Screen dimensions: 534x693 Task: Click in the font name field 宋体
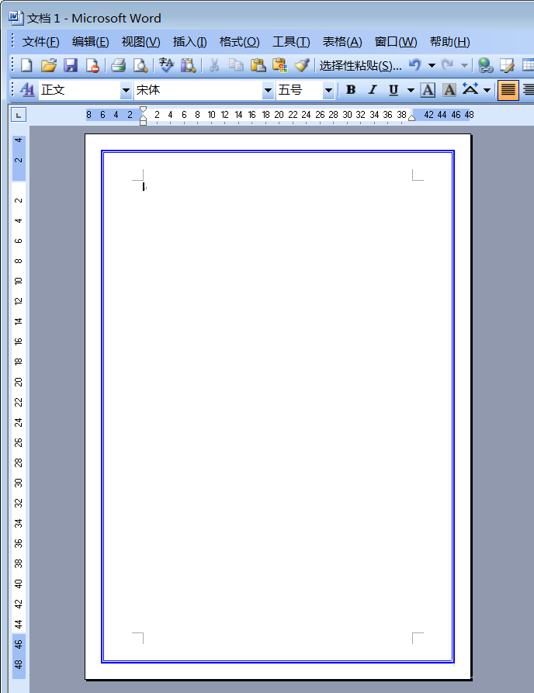198,91
